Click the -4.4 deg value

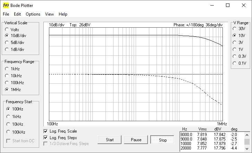tap(234, 148)
